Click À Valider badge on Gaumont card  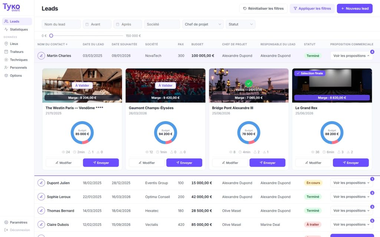(166, 86)
